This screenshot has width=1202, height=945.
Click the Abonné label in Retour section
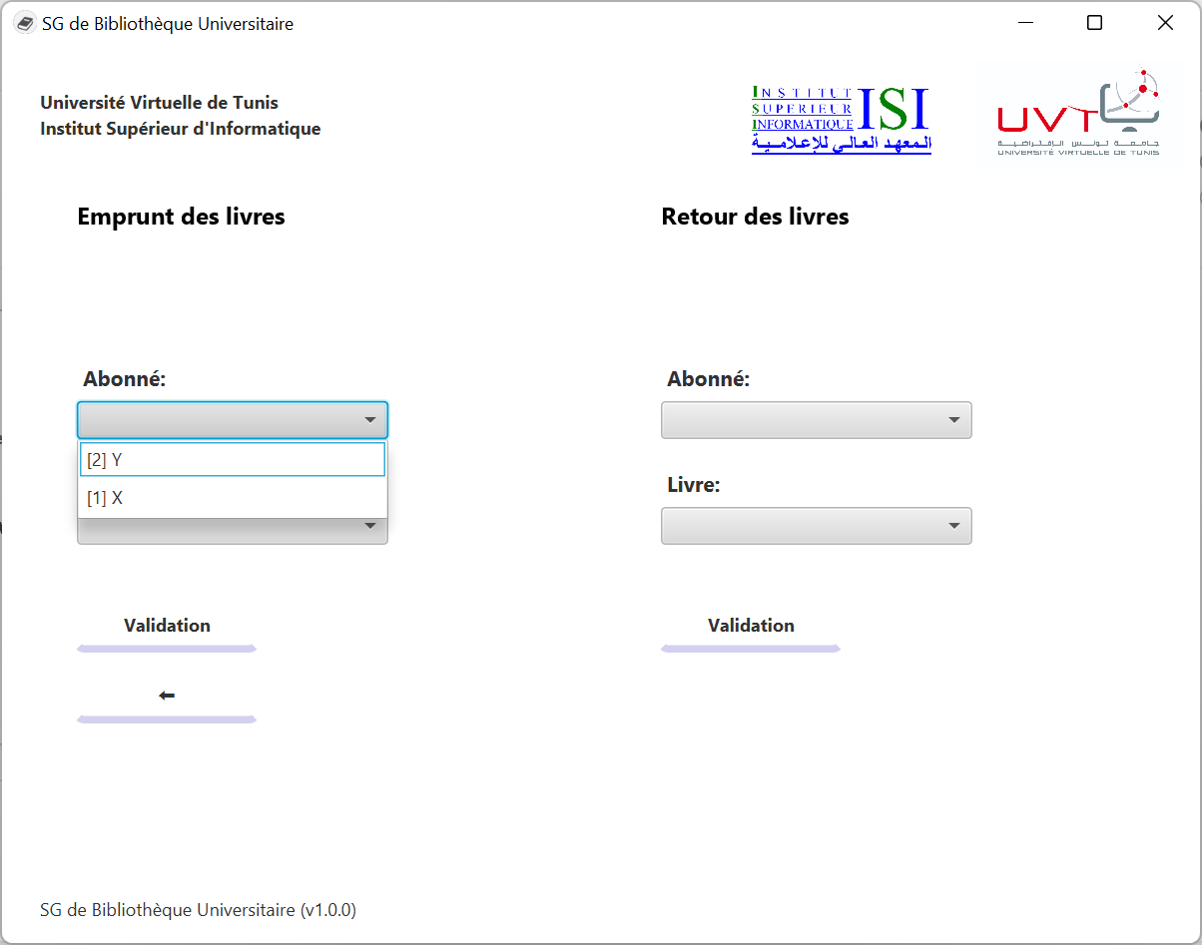tap(709, 379)
